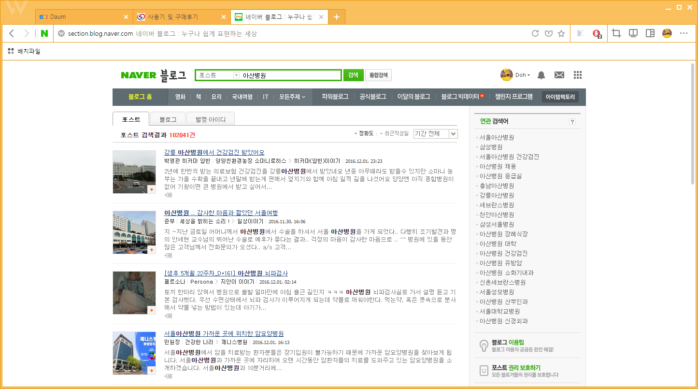Expand the 모든주제 topics menu

[292, 97]
